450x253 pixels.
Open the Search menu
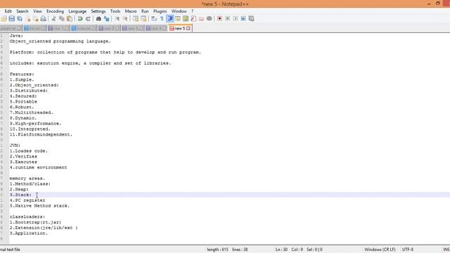[22, 11]
